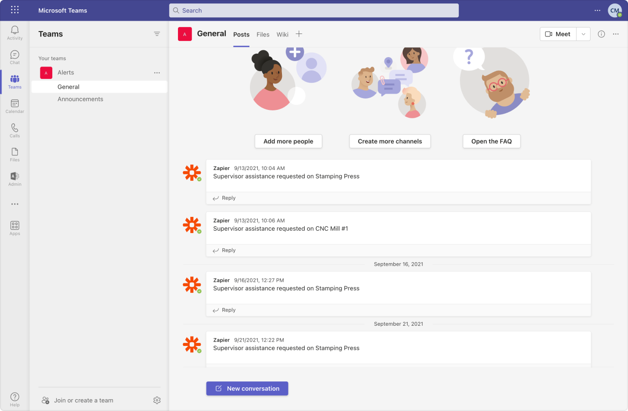Image resolution: width=628 pixels, height=411 pixels.
Task: Open manage teams settings gear
Action: coord(157,400)
